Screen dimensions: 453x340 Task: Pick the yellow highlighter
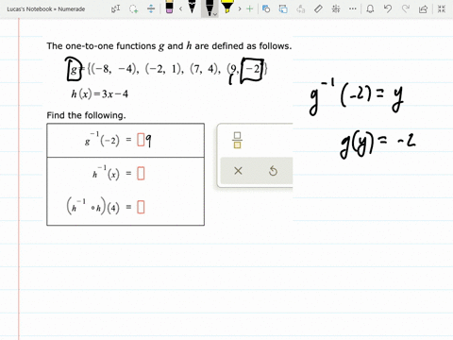(226, 7)
